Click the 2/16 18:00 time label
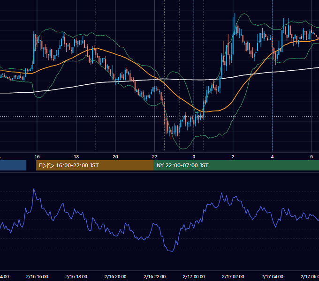 pos(76,276)
